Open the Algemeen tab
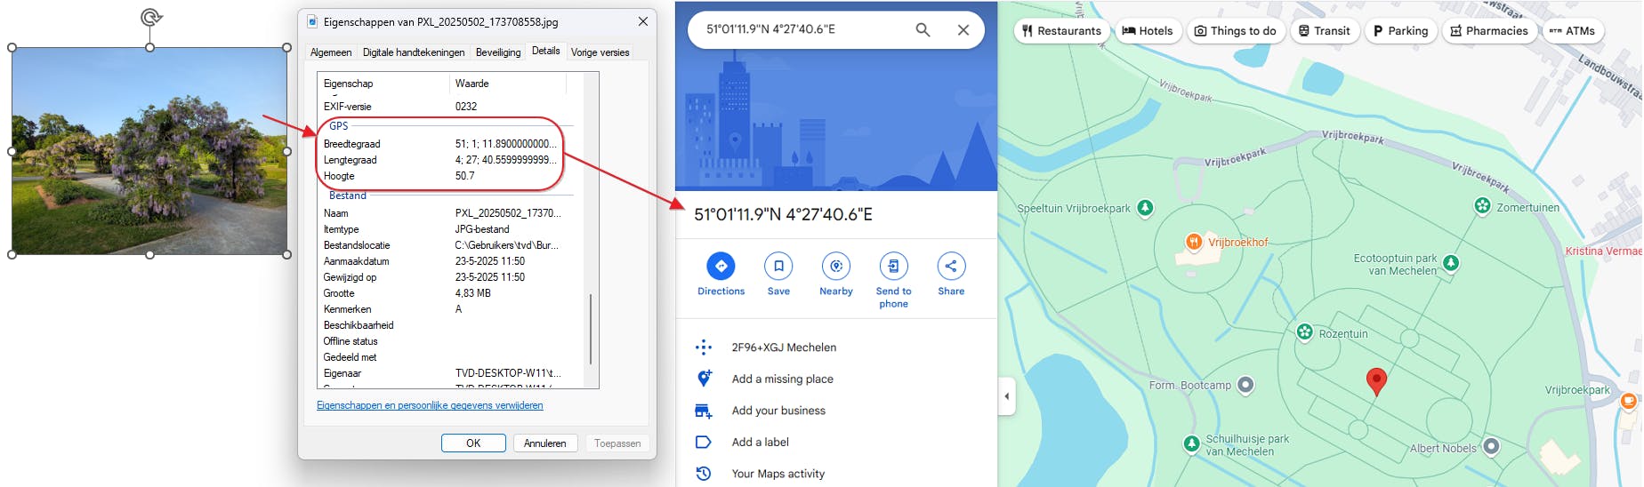Image resolution: width=1644 pixels, height=487 pixels. (x=331, y=52)
